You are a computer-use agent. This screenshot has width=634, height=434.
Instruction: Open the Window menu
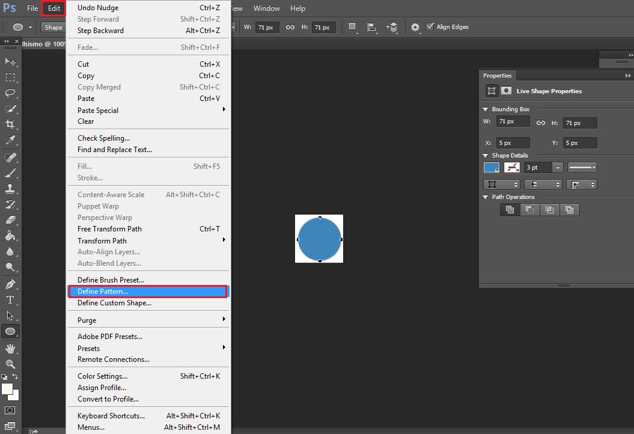266,8
